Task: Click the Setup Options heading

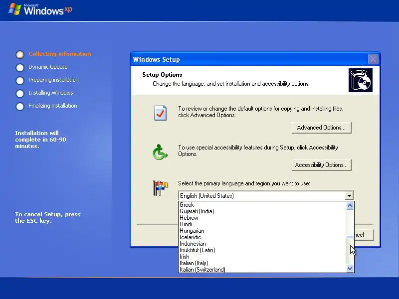Action: (162, 75)
